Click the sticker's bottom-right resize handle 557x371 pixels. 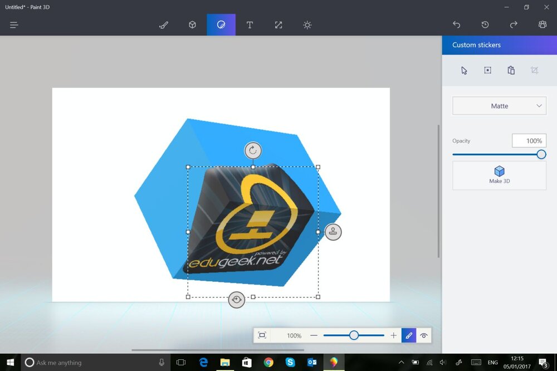[318, 297]
